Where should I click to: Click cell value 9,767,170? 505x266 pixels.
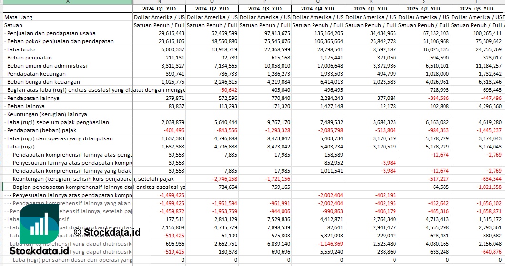279,122
